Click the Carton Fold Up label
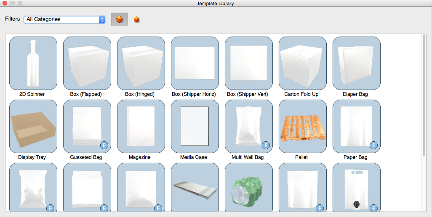 [x=301, y=94]
